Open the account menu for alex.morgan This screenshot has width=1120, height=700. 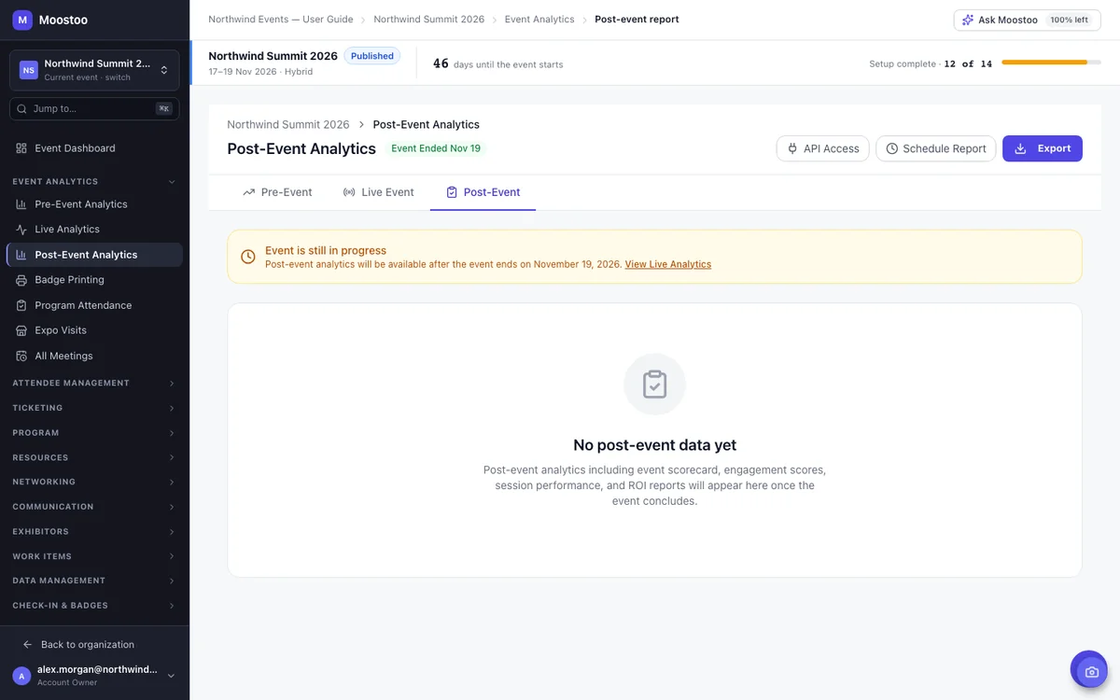pos(94,676)
